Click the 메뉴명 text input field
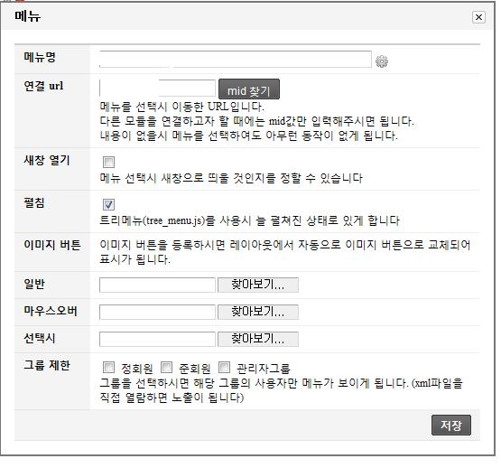501x468 pixels. click(236, 60)
